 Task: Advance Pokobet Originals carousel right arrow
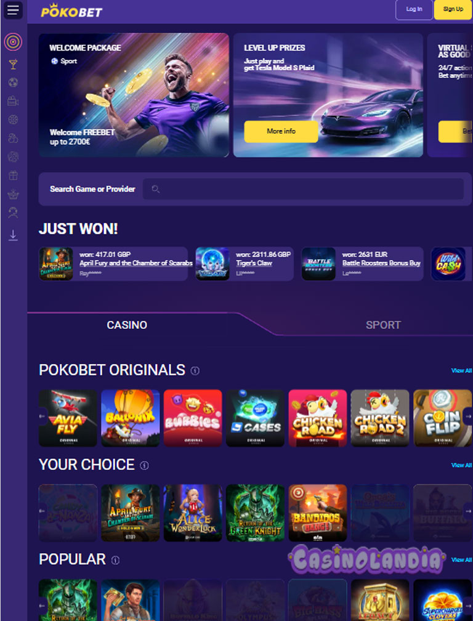click(x=468, y=416)
